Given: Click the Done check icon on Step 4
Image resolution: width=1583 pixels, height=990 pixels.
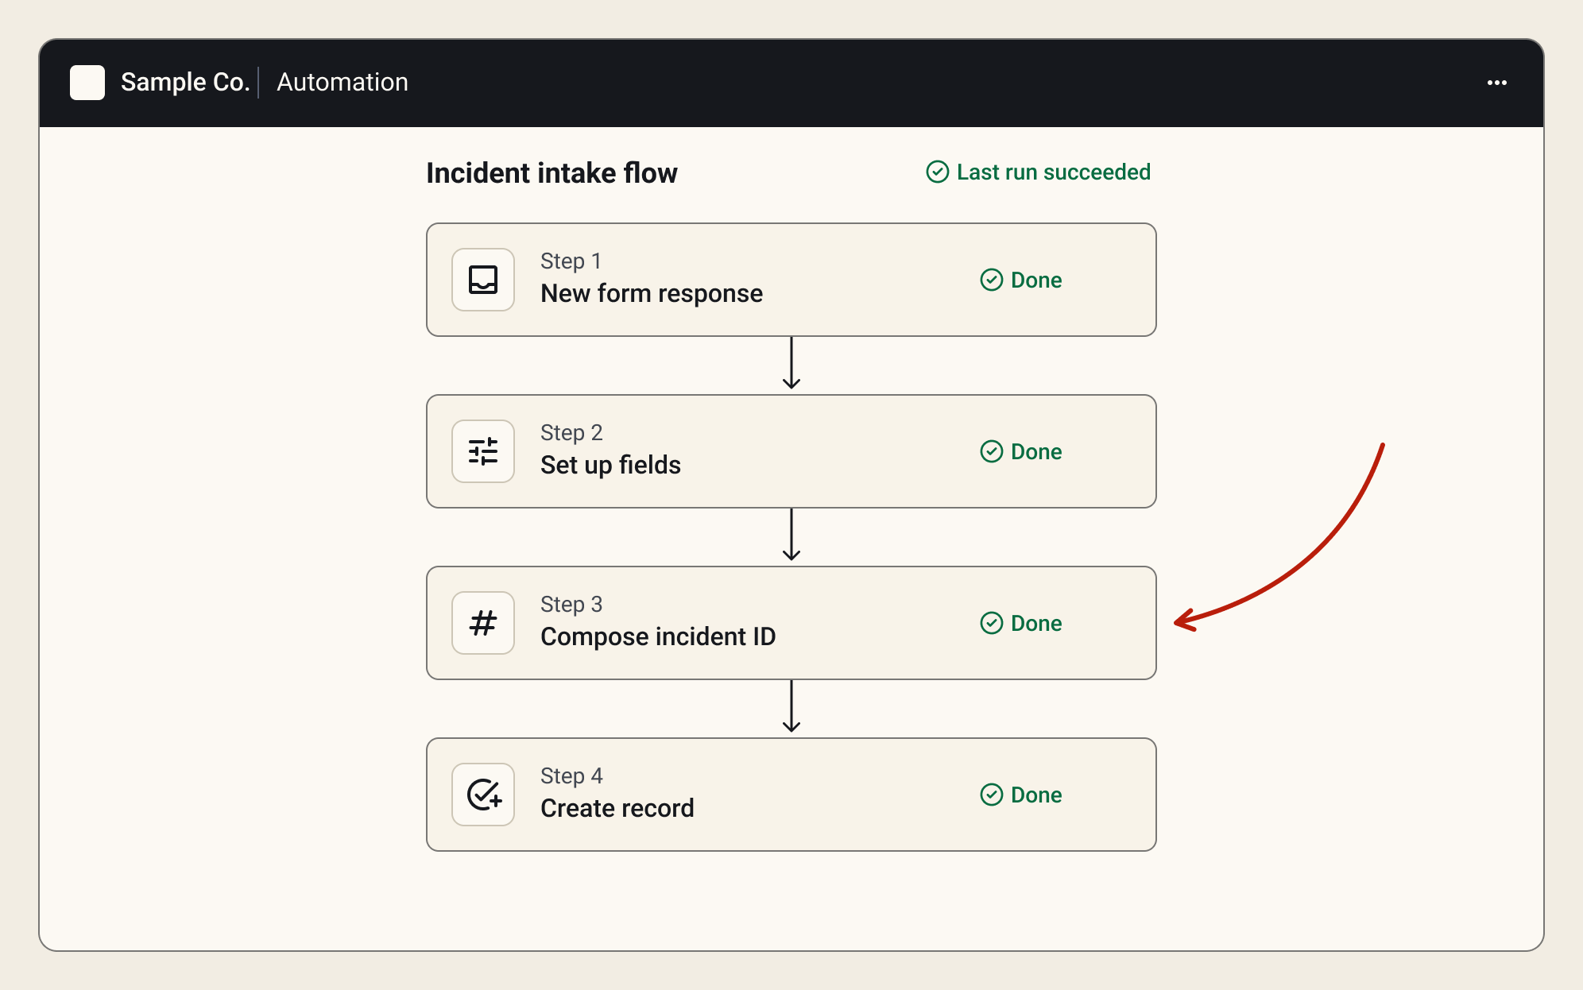Looking at the screenshot, I should [992, 795].
